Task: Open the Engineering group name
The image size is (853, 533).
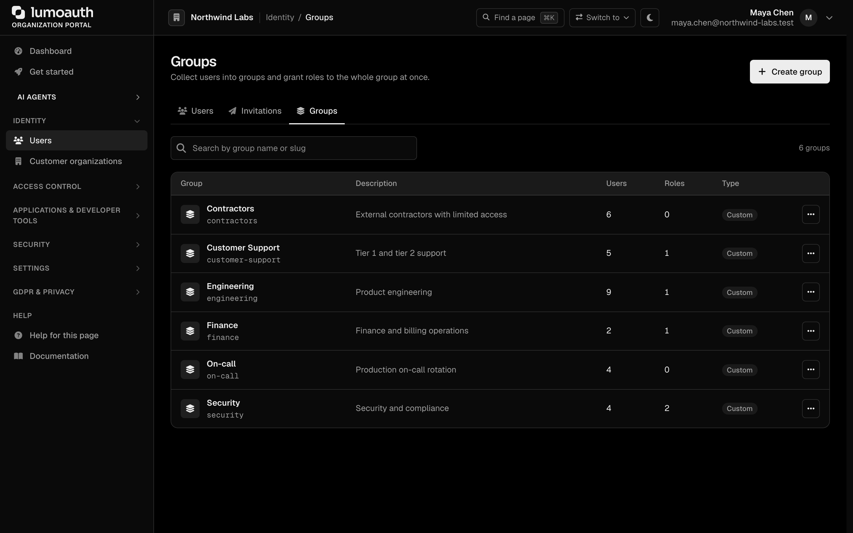Action: pos(230,286)
